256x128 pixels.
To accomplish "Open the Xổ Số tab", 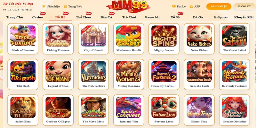I will coord(175,17).
